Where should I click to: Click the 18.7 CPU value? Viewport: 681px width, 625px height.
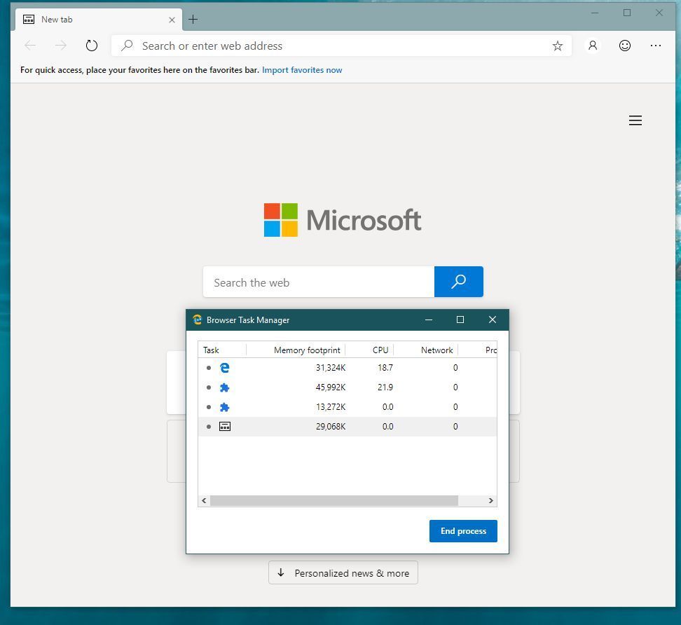385,368
